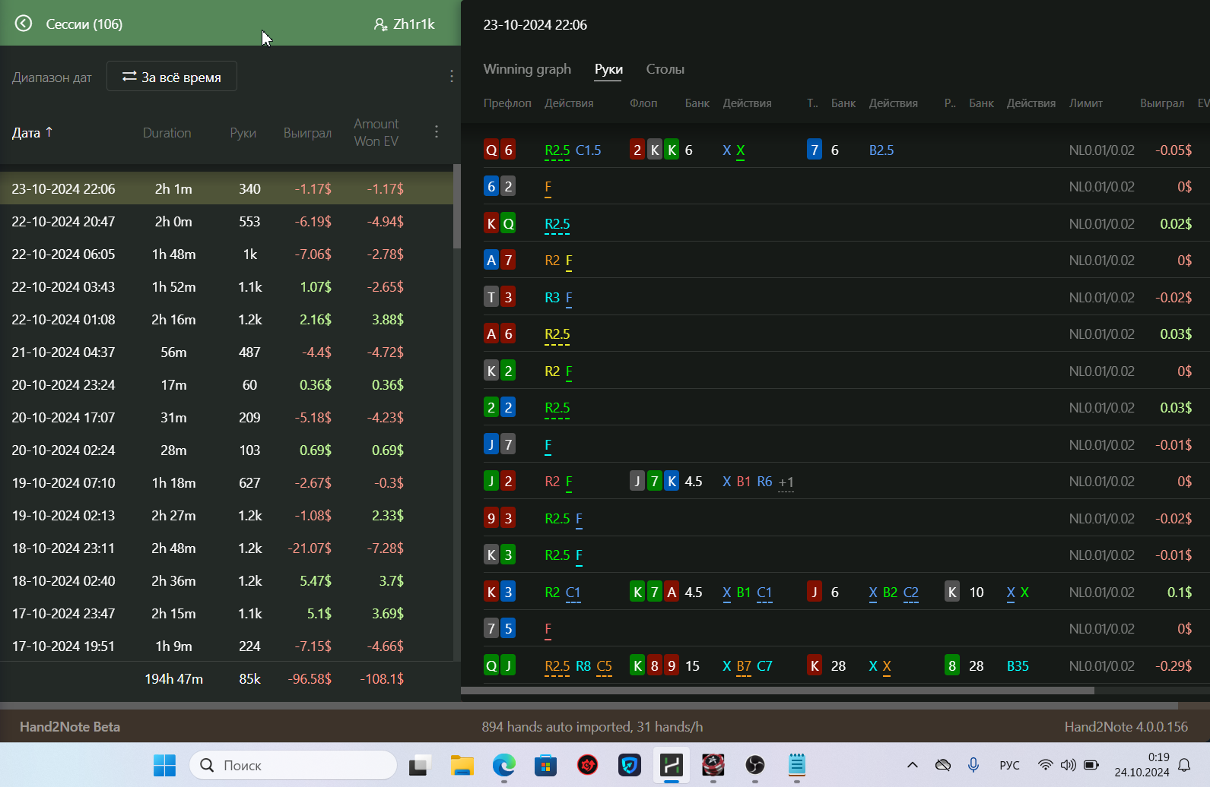
Task: Select session 17-10-2024 19:51
Action: pos(227,646)
